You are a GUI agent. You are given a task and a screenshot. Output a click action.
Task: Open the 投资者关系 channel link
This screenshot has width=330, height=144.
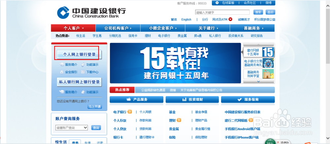[236, 36]
